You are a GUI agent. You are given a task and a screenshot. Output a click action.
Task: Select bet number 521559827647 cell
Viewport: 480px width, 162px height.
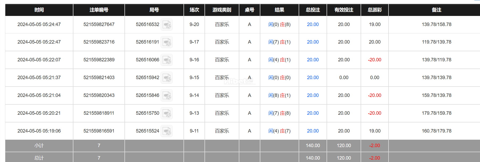99,24
